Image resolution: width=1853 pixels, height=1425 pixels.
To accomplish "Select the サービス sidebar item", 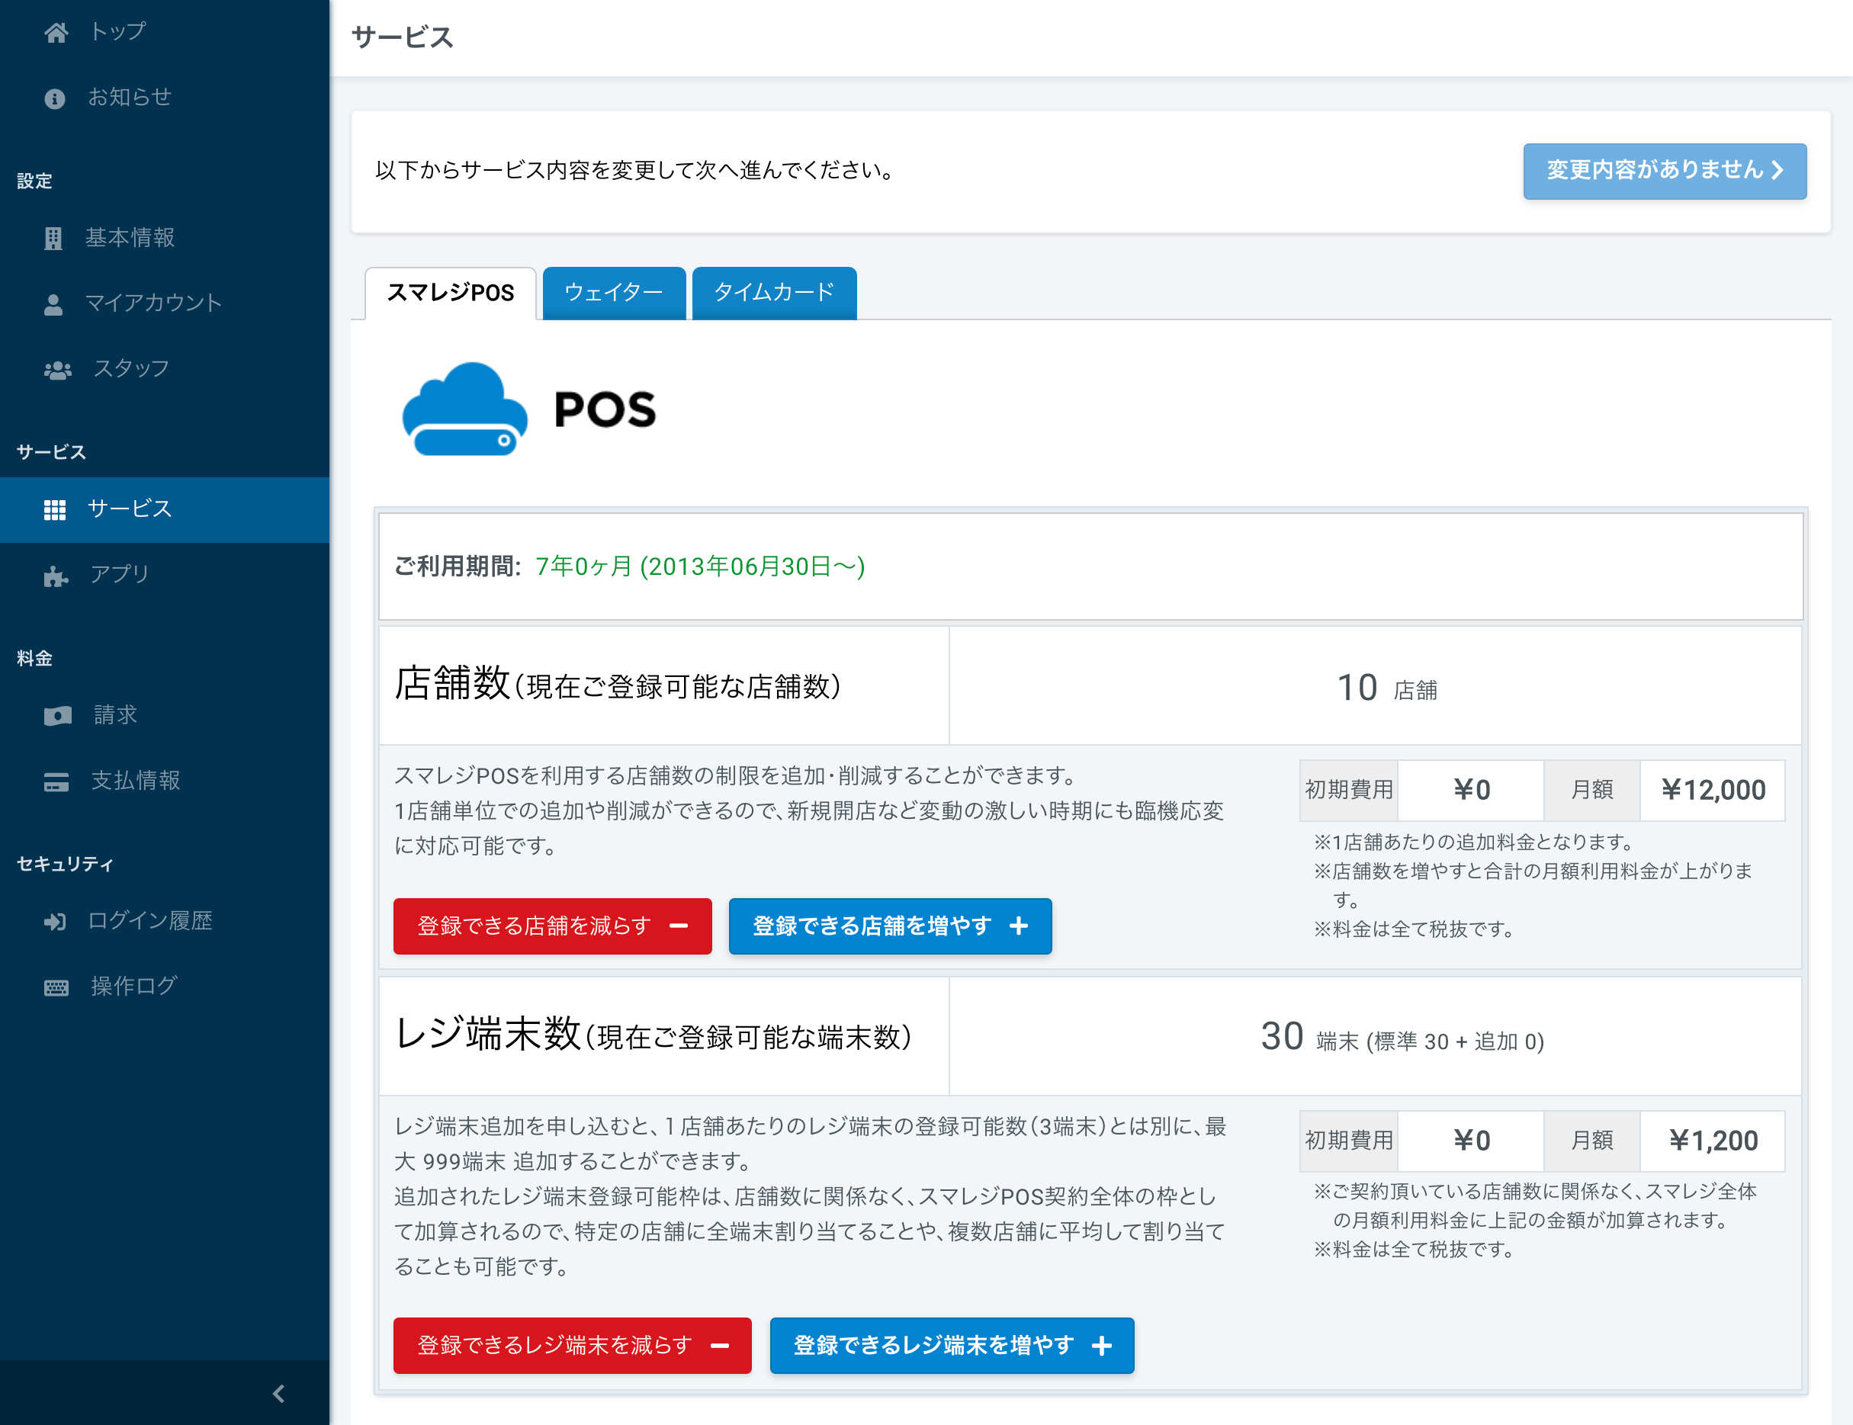I will 165,509.
